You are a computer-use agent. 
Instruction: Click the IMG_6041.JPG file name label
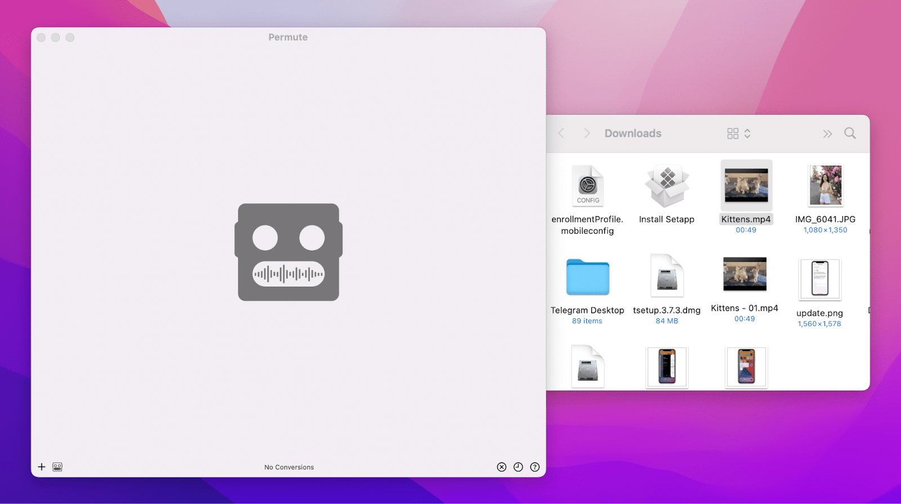click(826, 220)
